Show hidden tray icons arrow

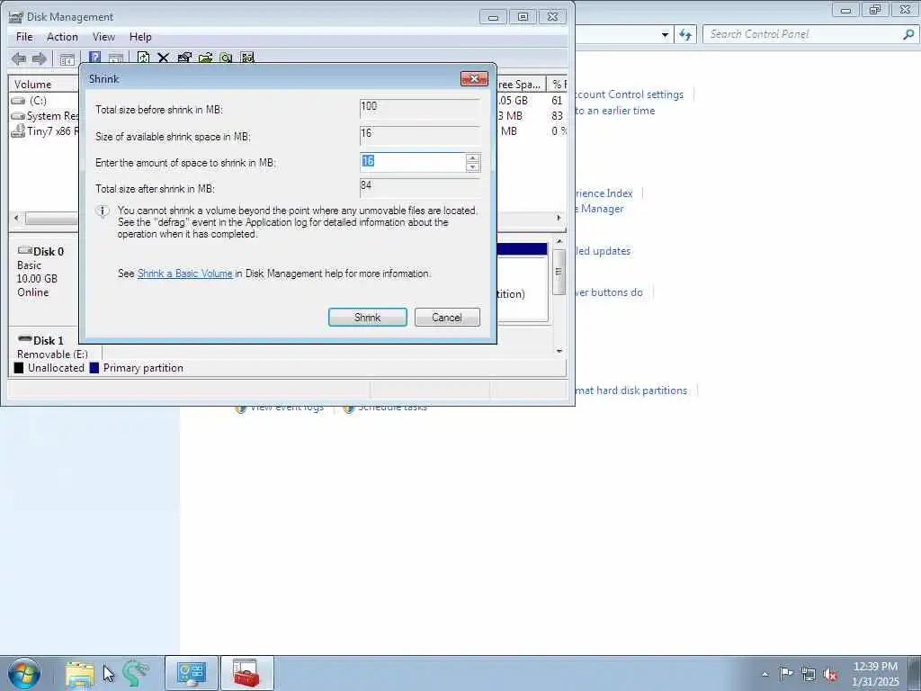[765, 674]
